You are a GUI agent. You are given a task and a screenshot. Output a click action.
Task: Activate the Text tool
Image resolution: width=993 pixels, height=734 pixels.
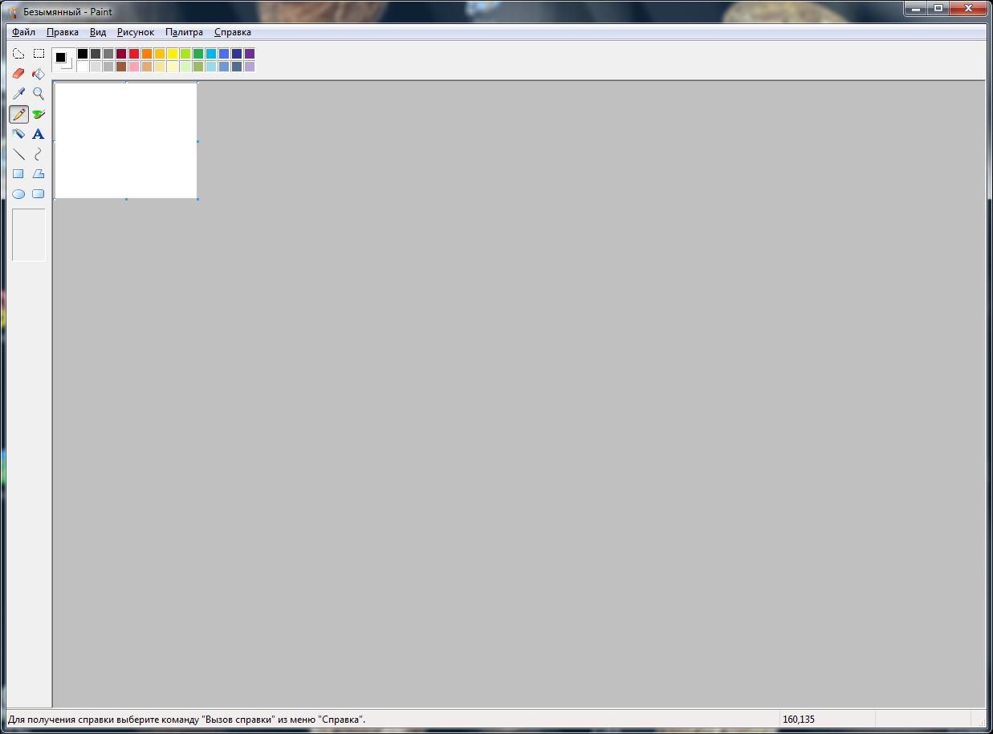39,134
